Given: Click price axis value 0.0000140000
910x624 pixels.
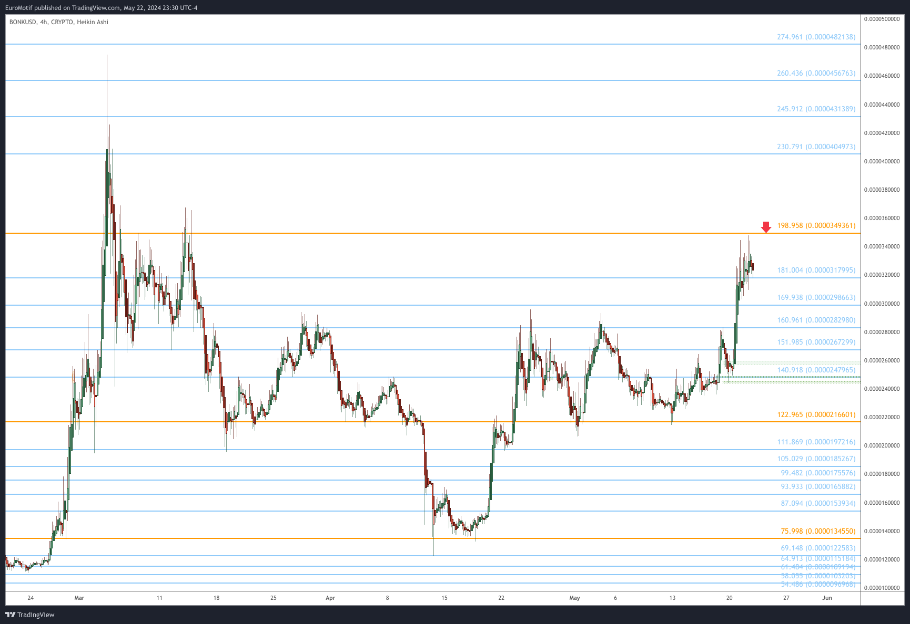Looking at the screenshot, I should click(x=882, y=531).
